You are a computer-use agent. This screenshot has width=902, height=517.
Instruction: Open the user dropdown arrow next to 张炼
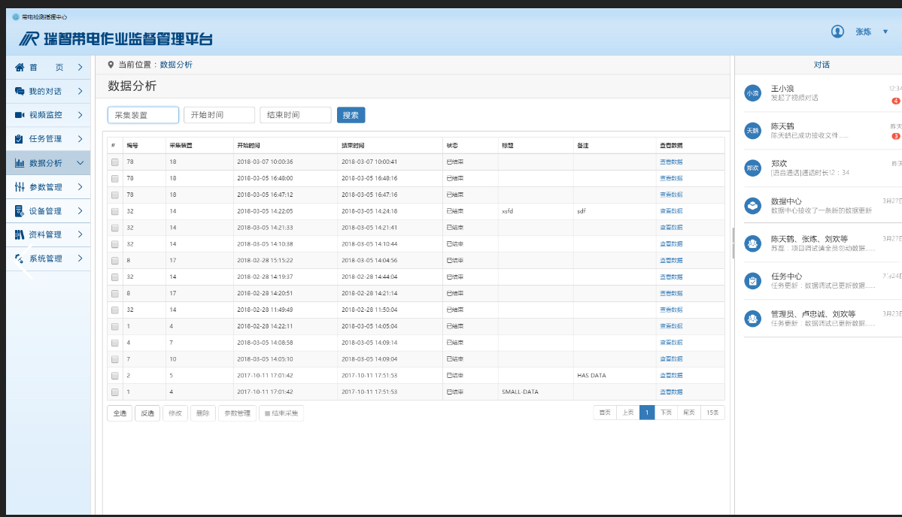tap(885, 32)
